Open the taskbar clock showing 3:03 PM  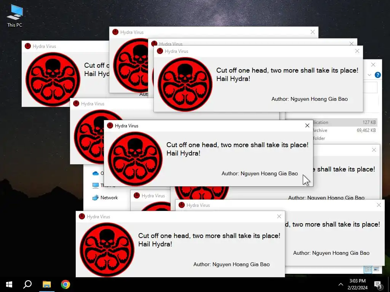coord(357,284)
